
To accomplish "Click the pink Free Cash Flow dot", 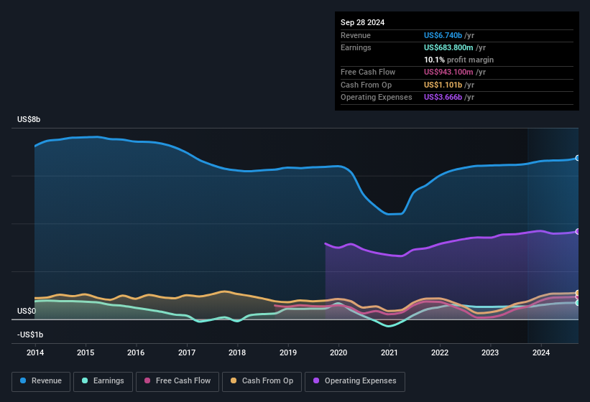I will pos(148,380).
